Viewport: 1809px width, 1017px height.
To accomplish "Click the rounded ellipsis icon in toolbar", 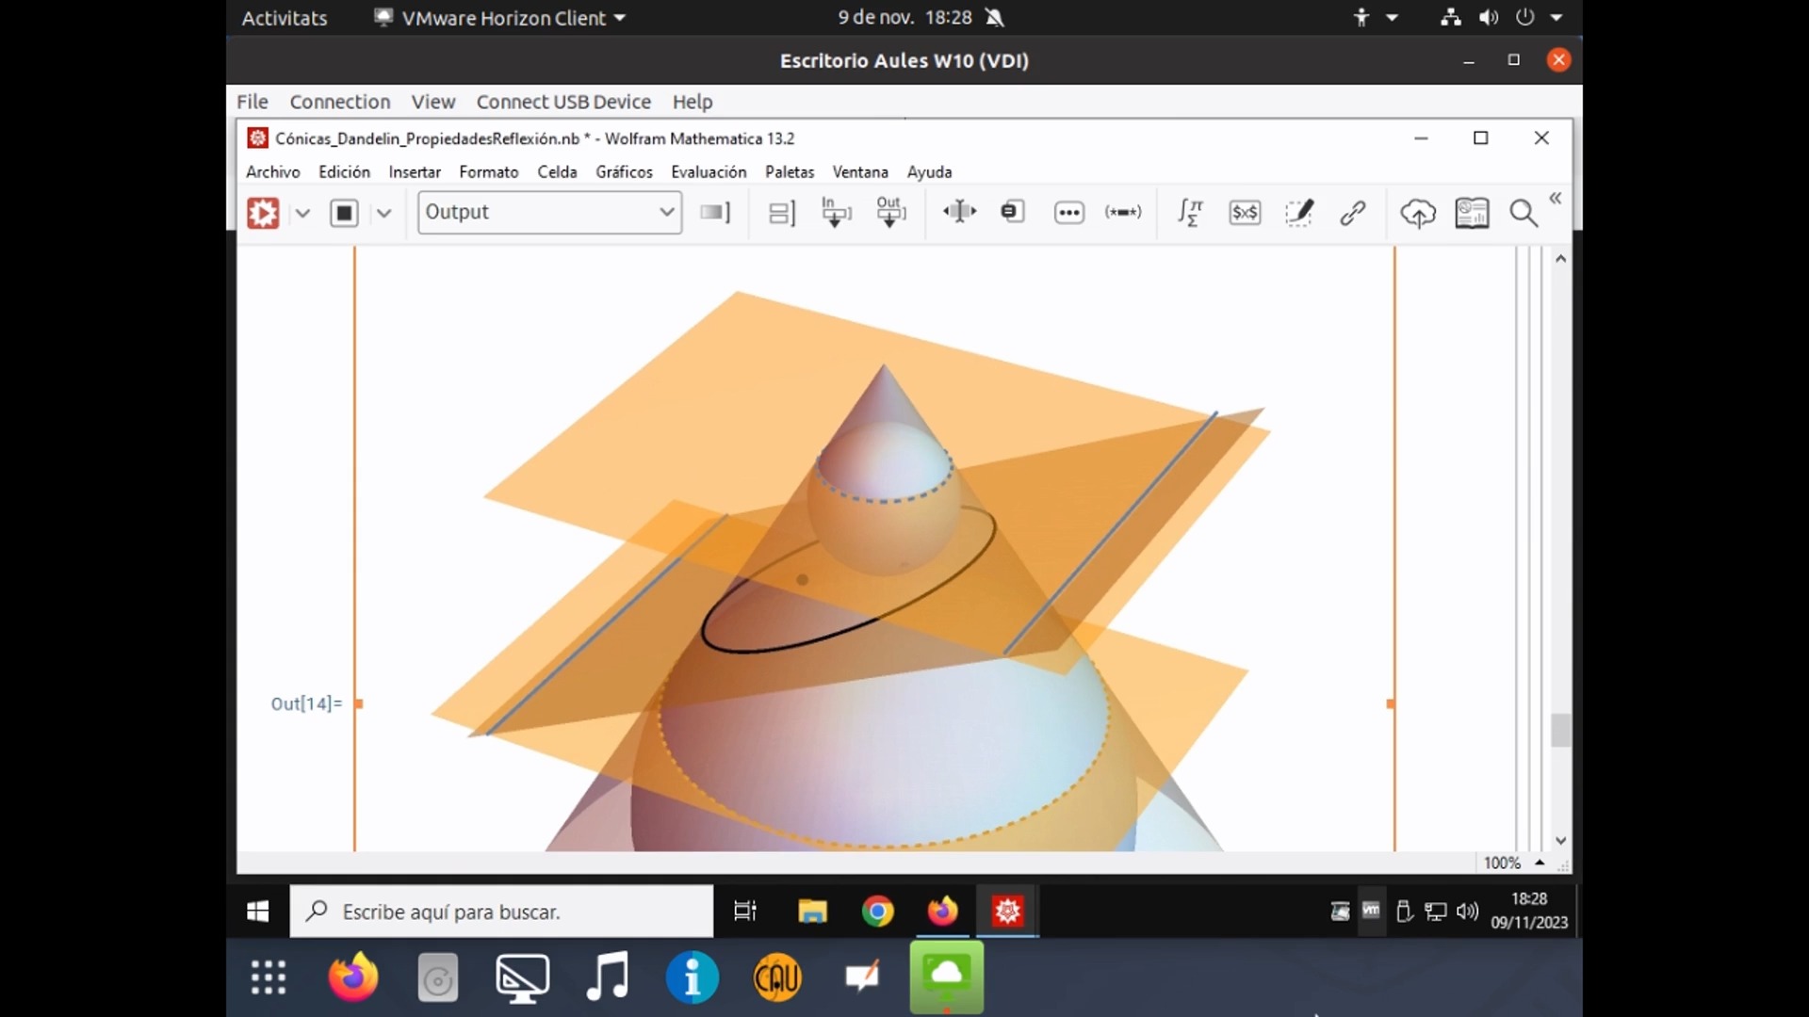I will (1068, 213).
